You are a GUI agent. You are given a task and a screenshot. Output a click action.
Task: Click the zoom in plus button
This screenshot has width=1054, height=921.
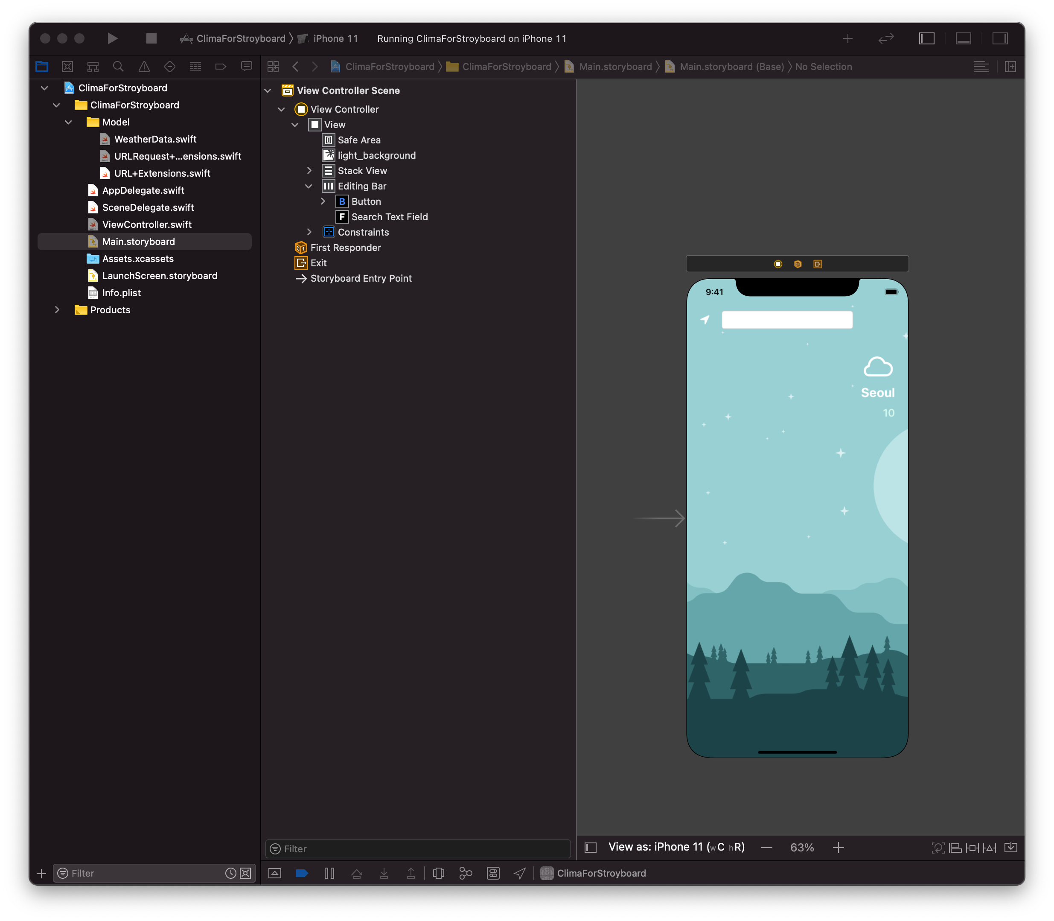(x=838, y=848)
